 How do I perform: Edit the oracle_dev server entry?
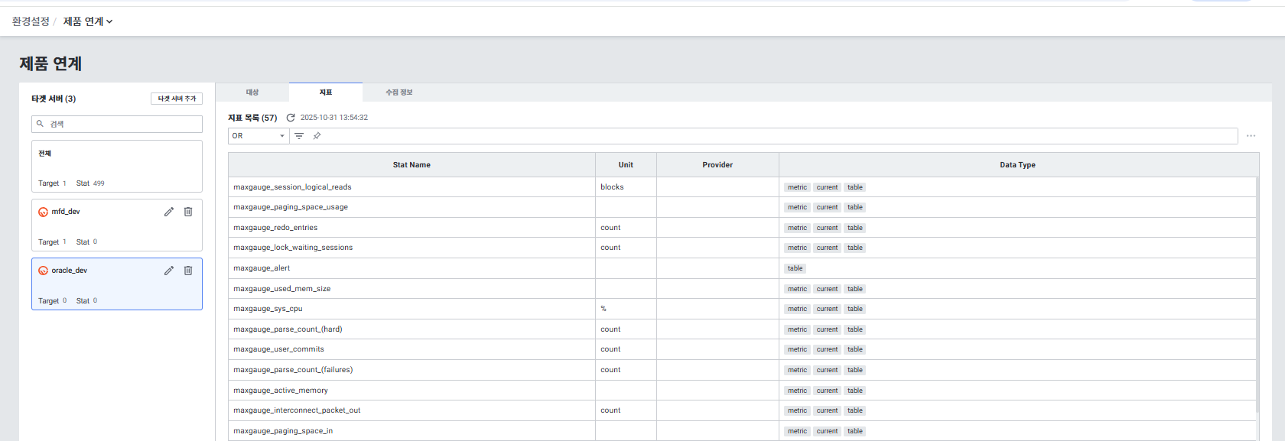169,271
